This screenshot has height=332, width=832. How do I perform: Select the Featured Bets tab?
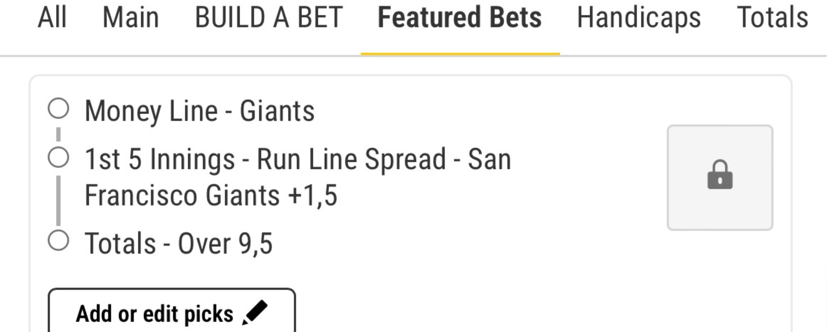460,17
